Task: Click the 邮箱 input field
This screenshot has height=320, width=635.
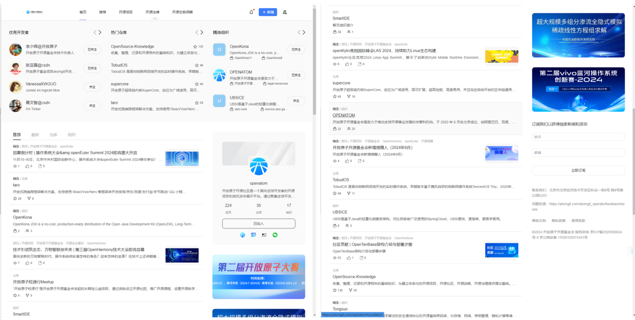Action: click(578, 152)
